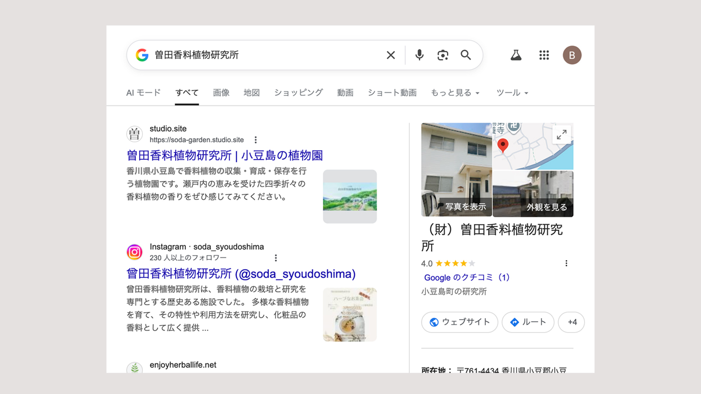Click the ウェブサイト button
The height and width of the screenshot is (394, 701).
(x=460, y=322)
